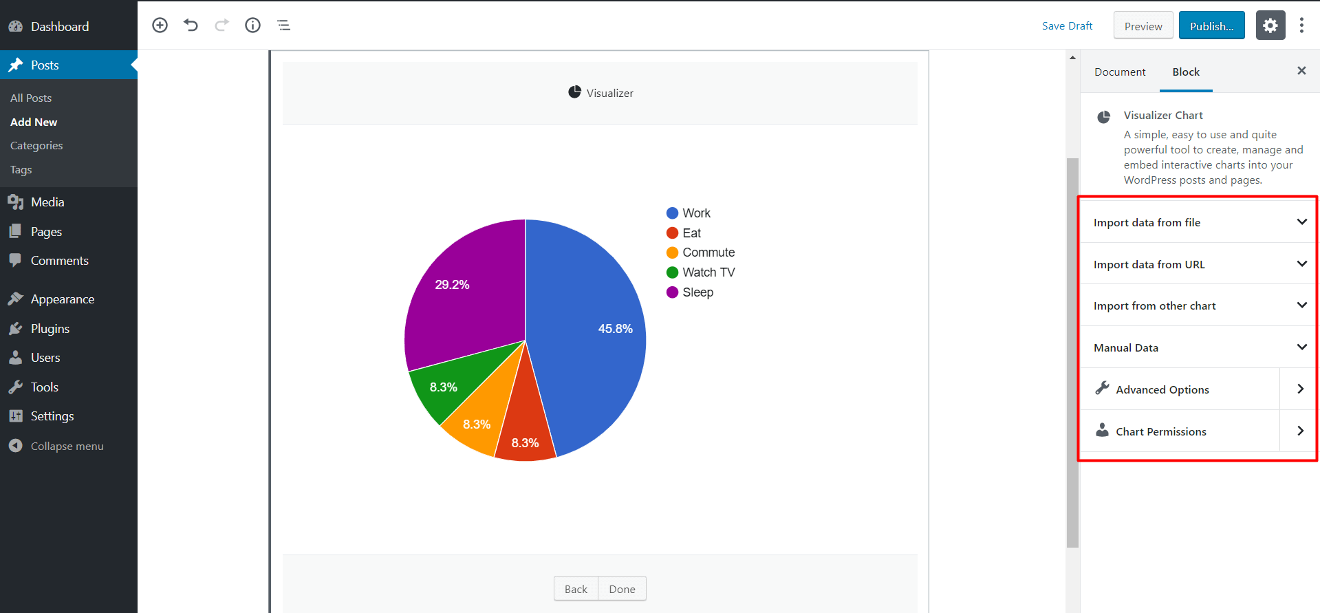Click the Chart Permissions person icon
1320x613 pixels.
(1102, 431)
